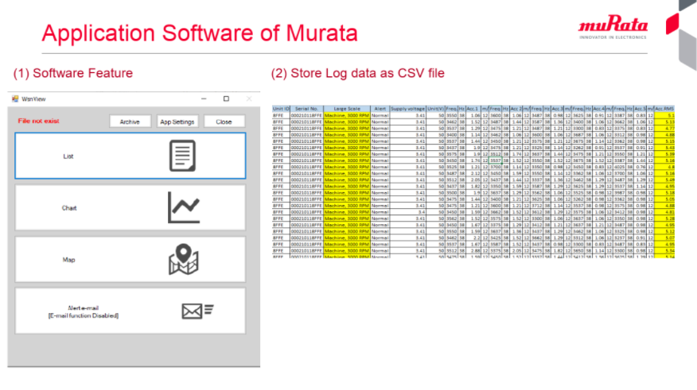Select the Unit ID column header

[281, 109]
